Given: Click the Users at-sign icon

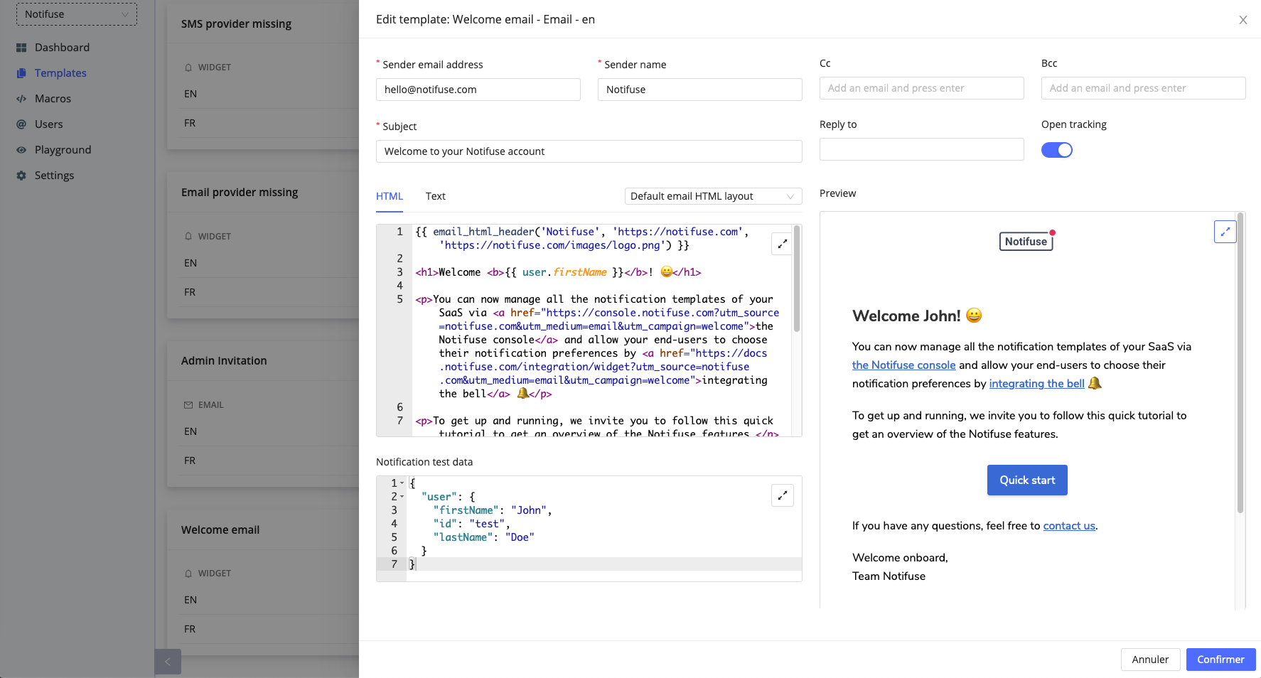Looking at the screenshot, I should pyautogui.click(x=21, y=124).
